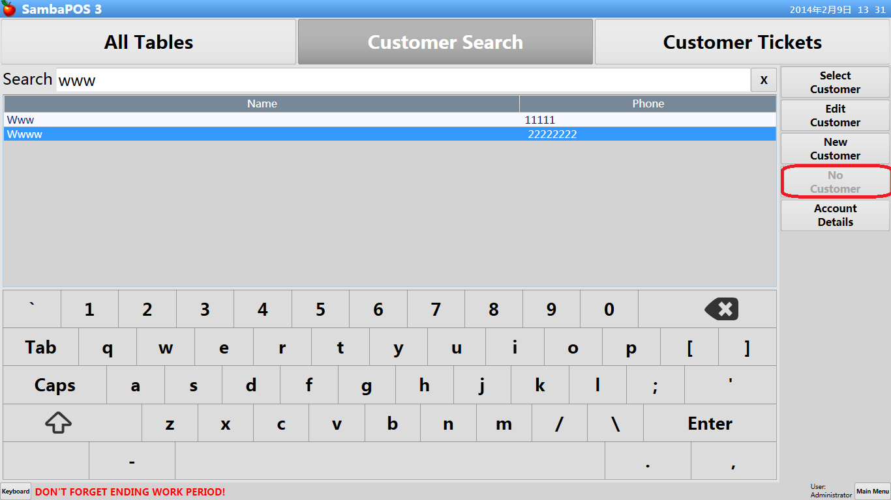Click the Edit Customer button
891x500 pixels.
click(x=835, y=116)
